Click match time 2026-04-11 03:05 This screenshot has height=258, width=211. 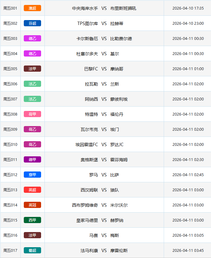tap(188, 235)
